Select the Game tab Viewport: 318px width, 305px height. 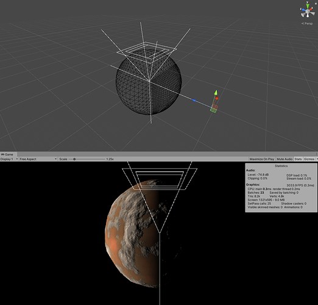tap(7, 154)
